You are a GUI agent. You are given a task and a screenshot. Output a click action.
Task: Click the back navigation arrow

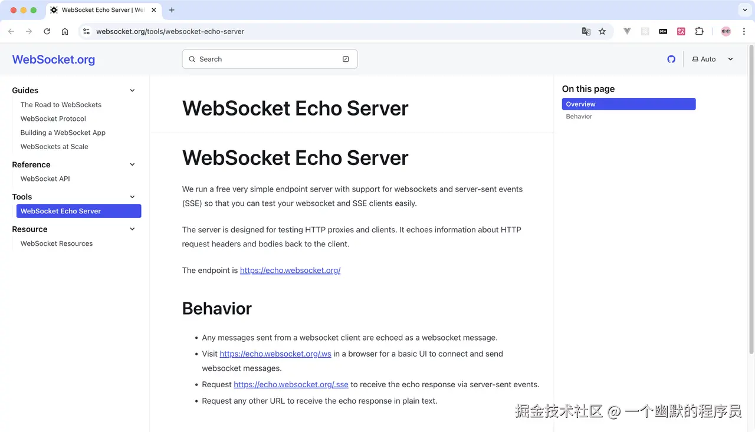[x=11, y=31]
